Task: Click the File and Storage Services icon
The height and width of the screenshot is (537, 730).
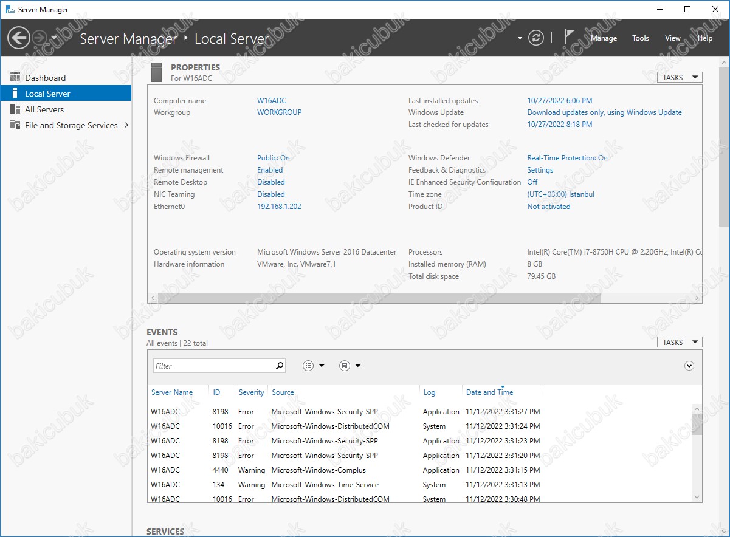Action: coord(15,125)
